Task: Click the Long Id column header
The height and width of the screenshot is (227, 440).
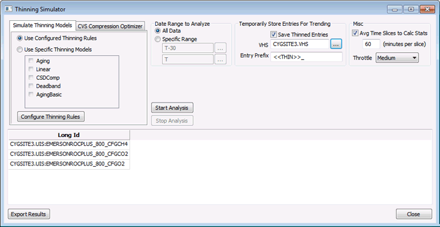Action: click(x=69, y=135)
